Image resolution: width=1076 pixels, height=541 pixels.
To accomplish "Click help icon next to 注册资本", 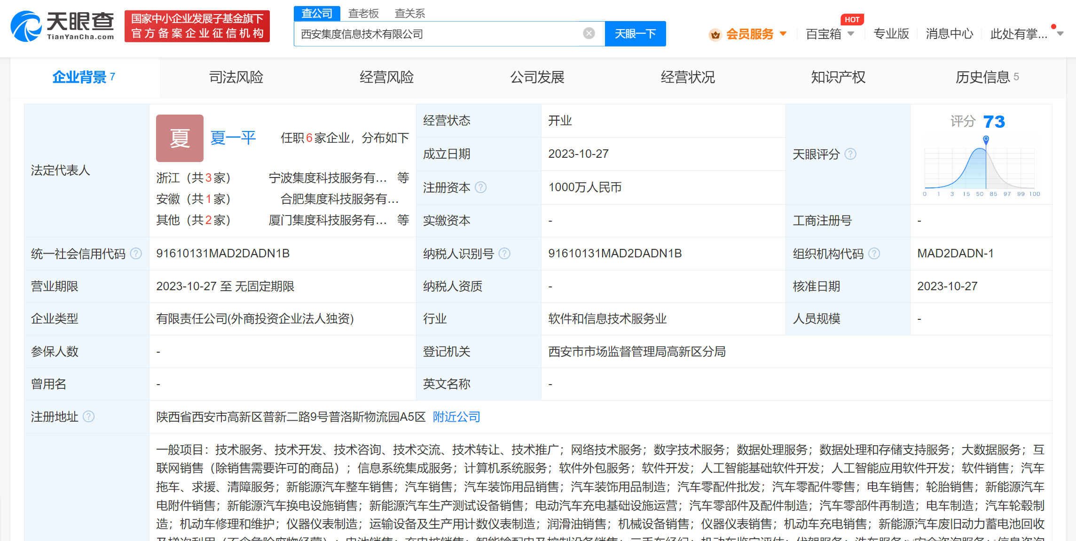I will point(480,187).
